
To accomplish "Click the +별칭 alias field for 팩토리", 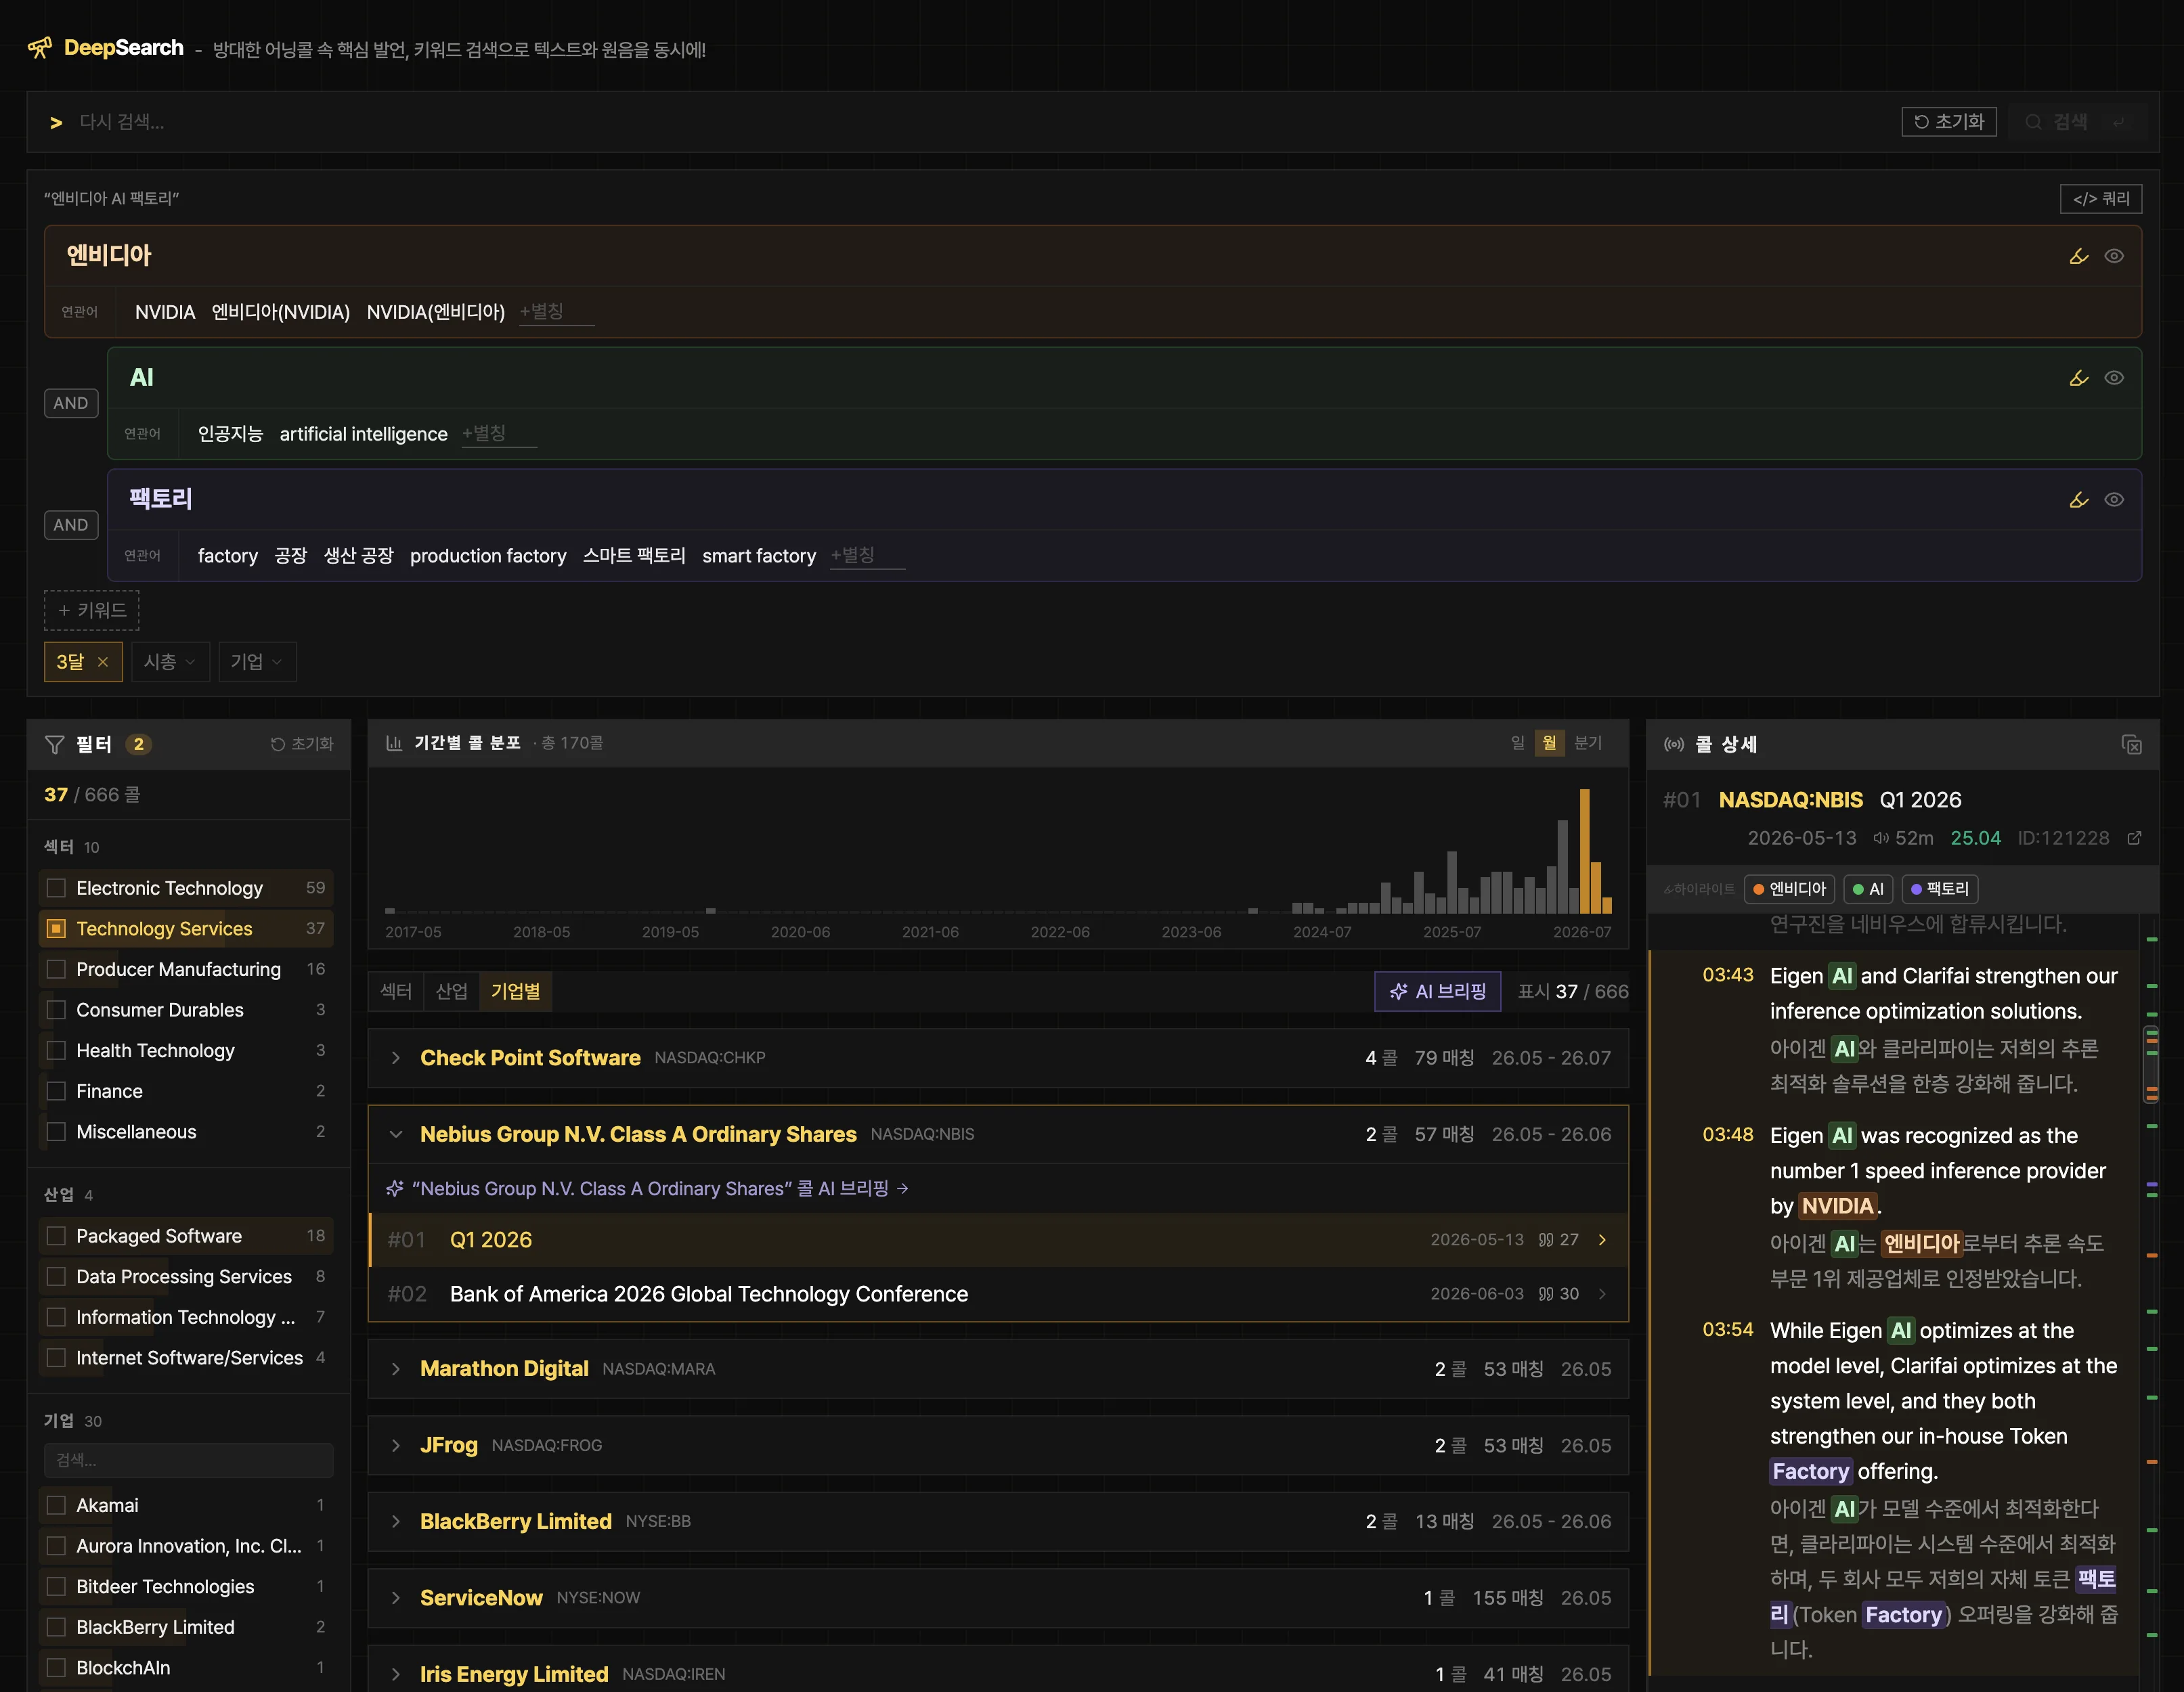I will [x=868, y=556].
